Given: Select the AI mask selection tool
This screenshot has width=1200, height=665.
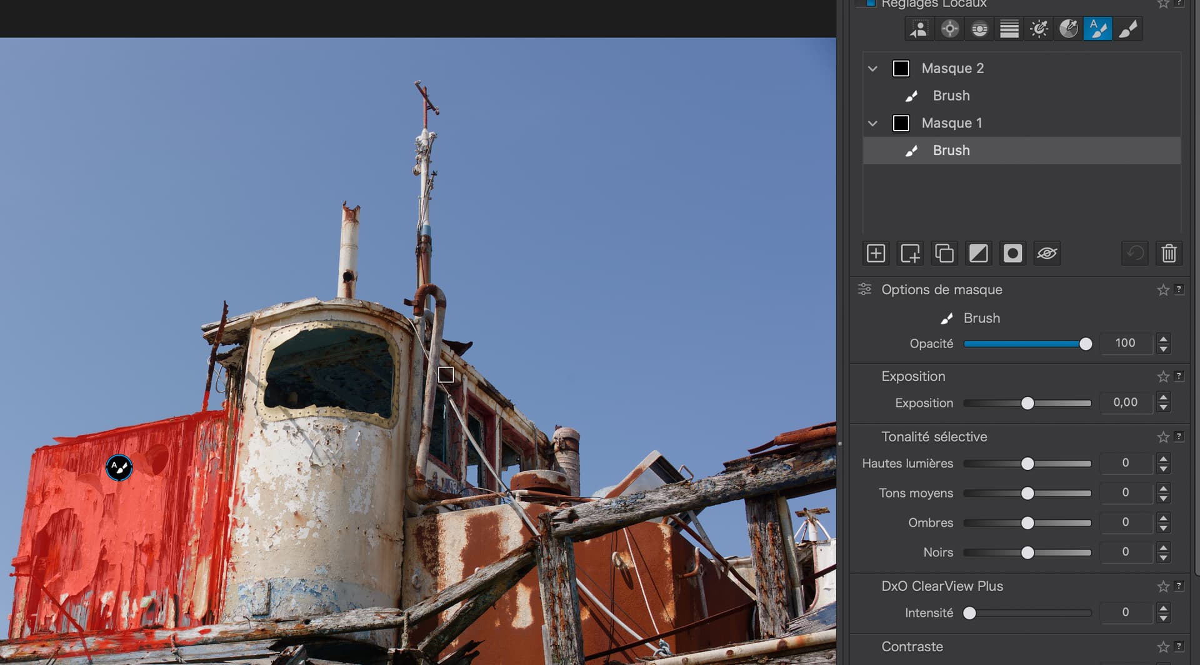Looking at the screenshot, I should pos(919,29).
